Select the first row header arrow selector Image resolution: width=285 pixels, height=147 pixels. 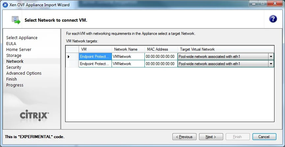coord(72,57)
